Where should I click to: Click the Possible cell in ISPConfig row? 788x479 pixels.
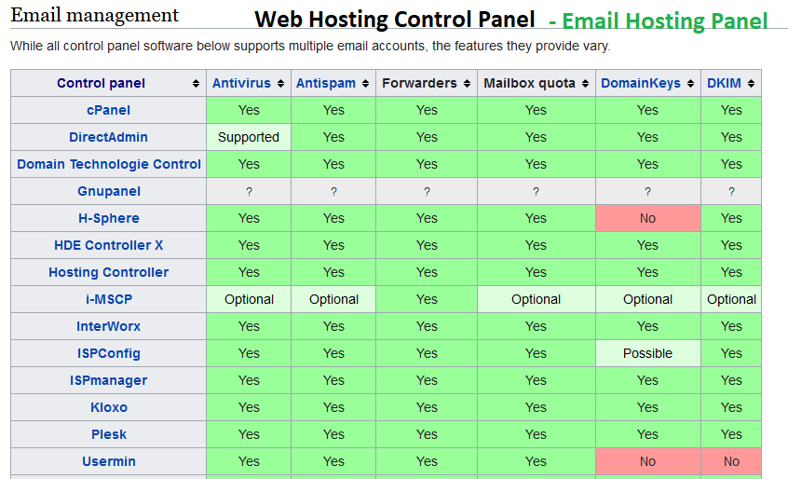(x=647, y=353)
